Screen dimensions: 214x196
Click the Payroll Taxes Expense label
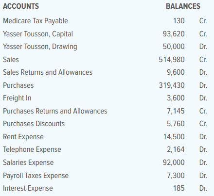[x=36, y=176]
